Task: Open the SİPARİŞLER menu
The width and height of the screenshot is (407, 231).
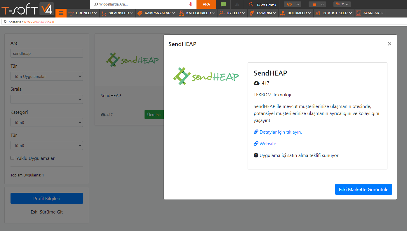Action: tap(117, 13)
